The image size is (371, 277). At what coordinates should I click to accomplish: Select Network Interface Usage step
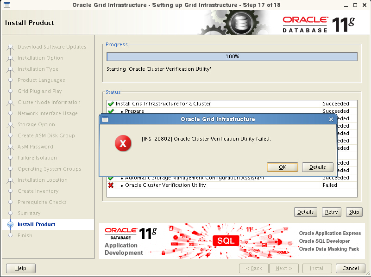pos(48,113)
